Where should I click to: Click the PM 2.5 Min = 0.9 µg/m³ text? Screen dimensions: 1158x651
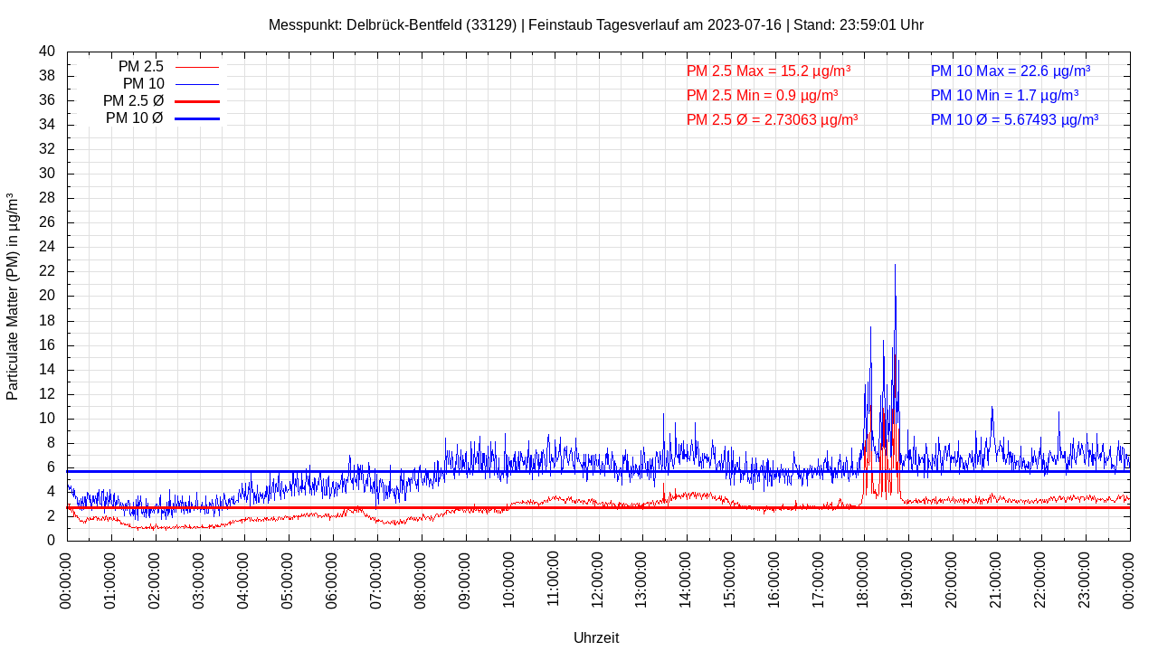[762, 95]
